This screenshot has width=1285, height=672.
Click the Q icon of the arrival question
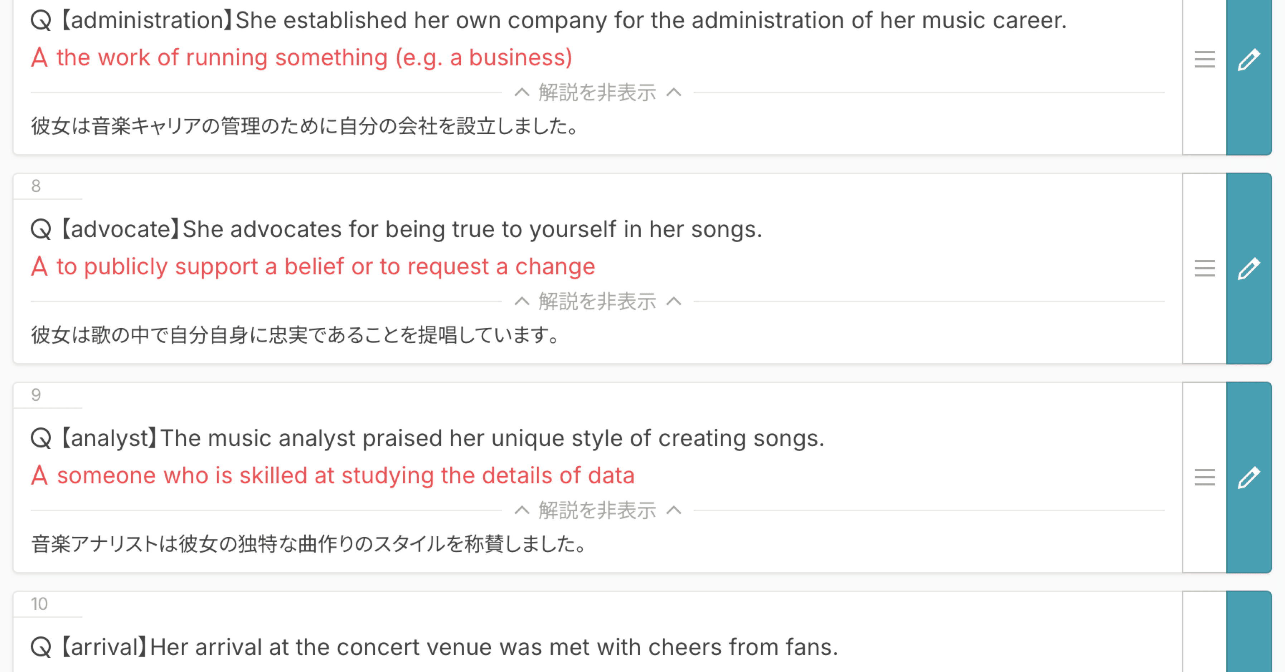click(x=41, y=648)
